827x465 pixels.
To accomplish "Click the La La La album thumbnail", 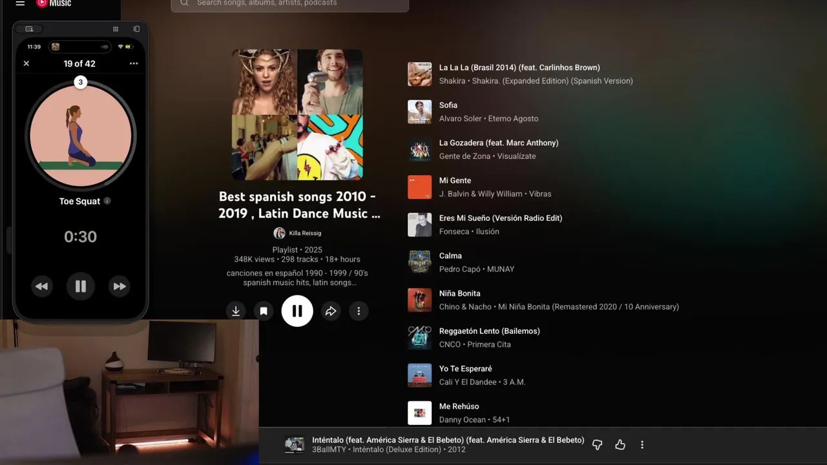I will pos(419,74).
